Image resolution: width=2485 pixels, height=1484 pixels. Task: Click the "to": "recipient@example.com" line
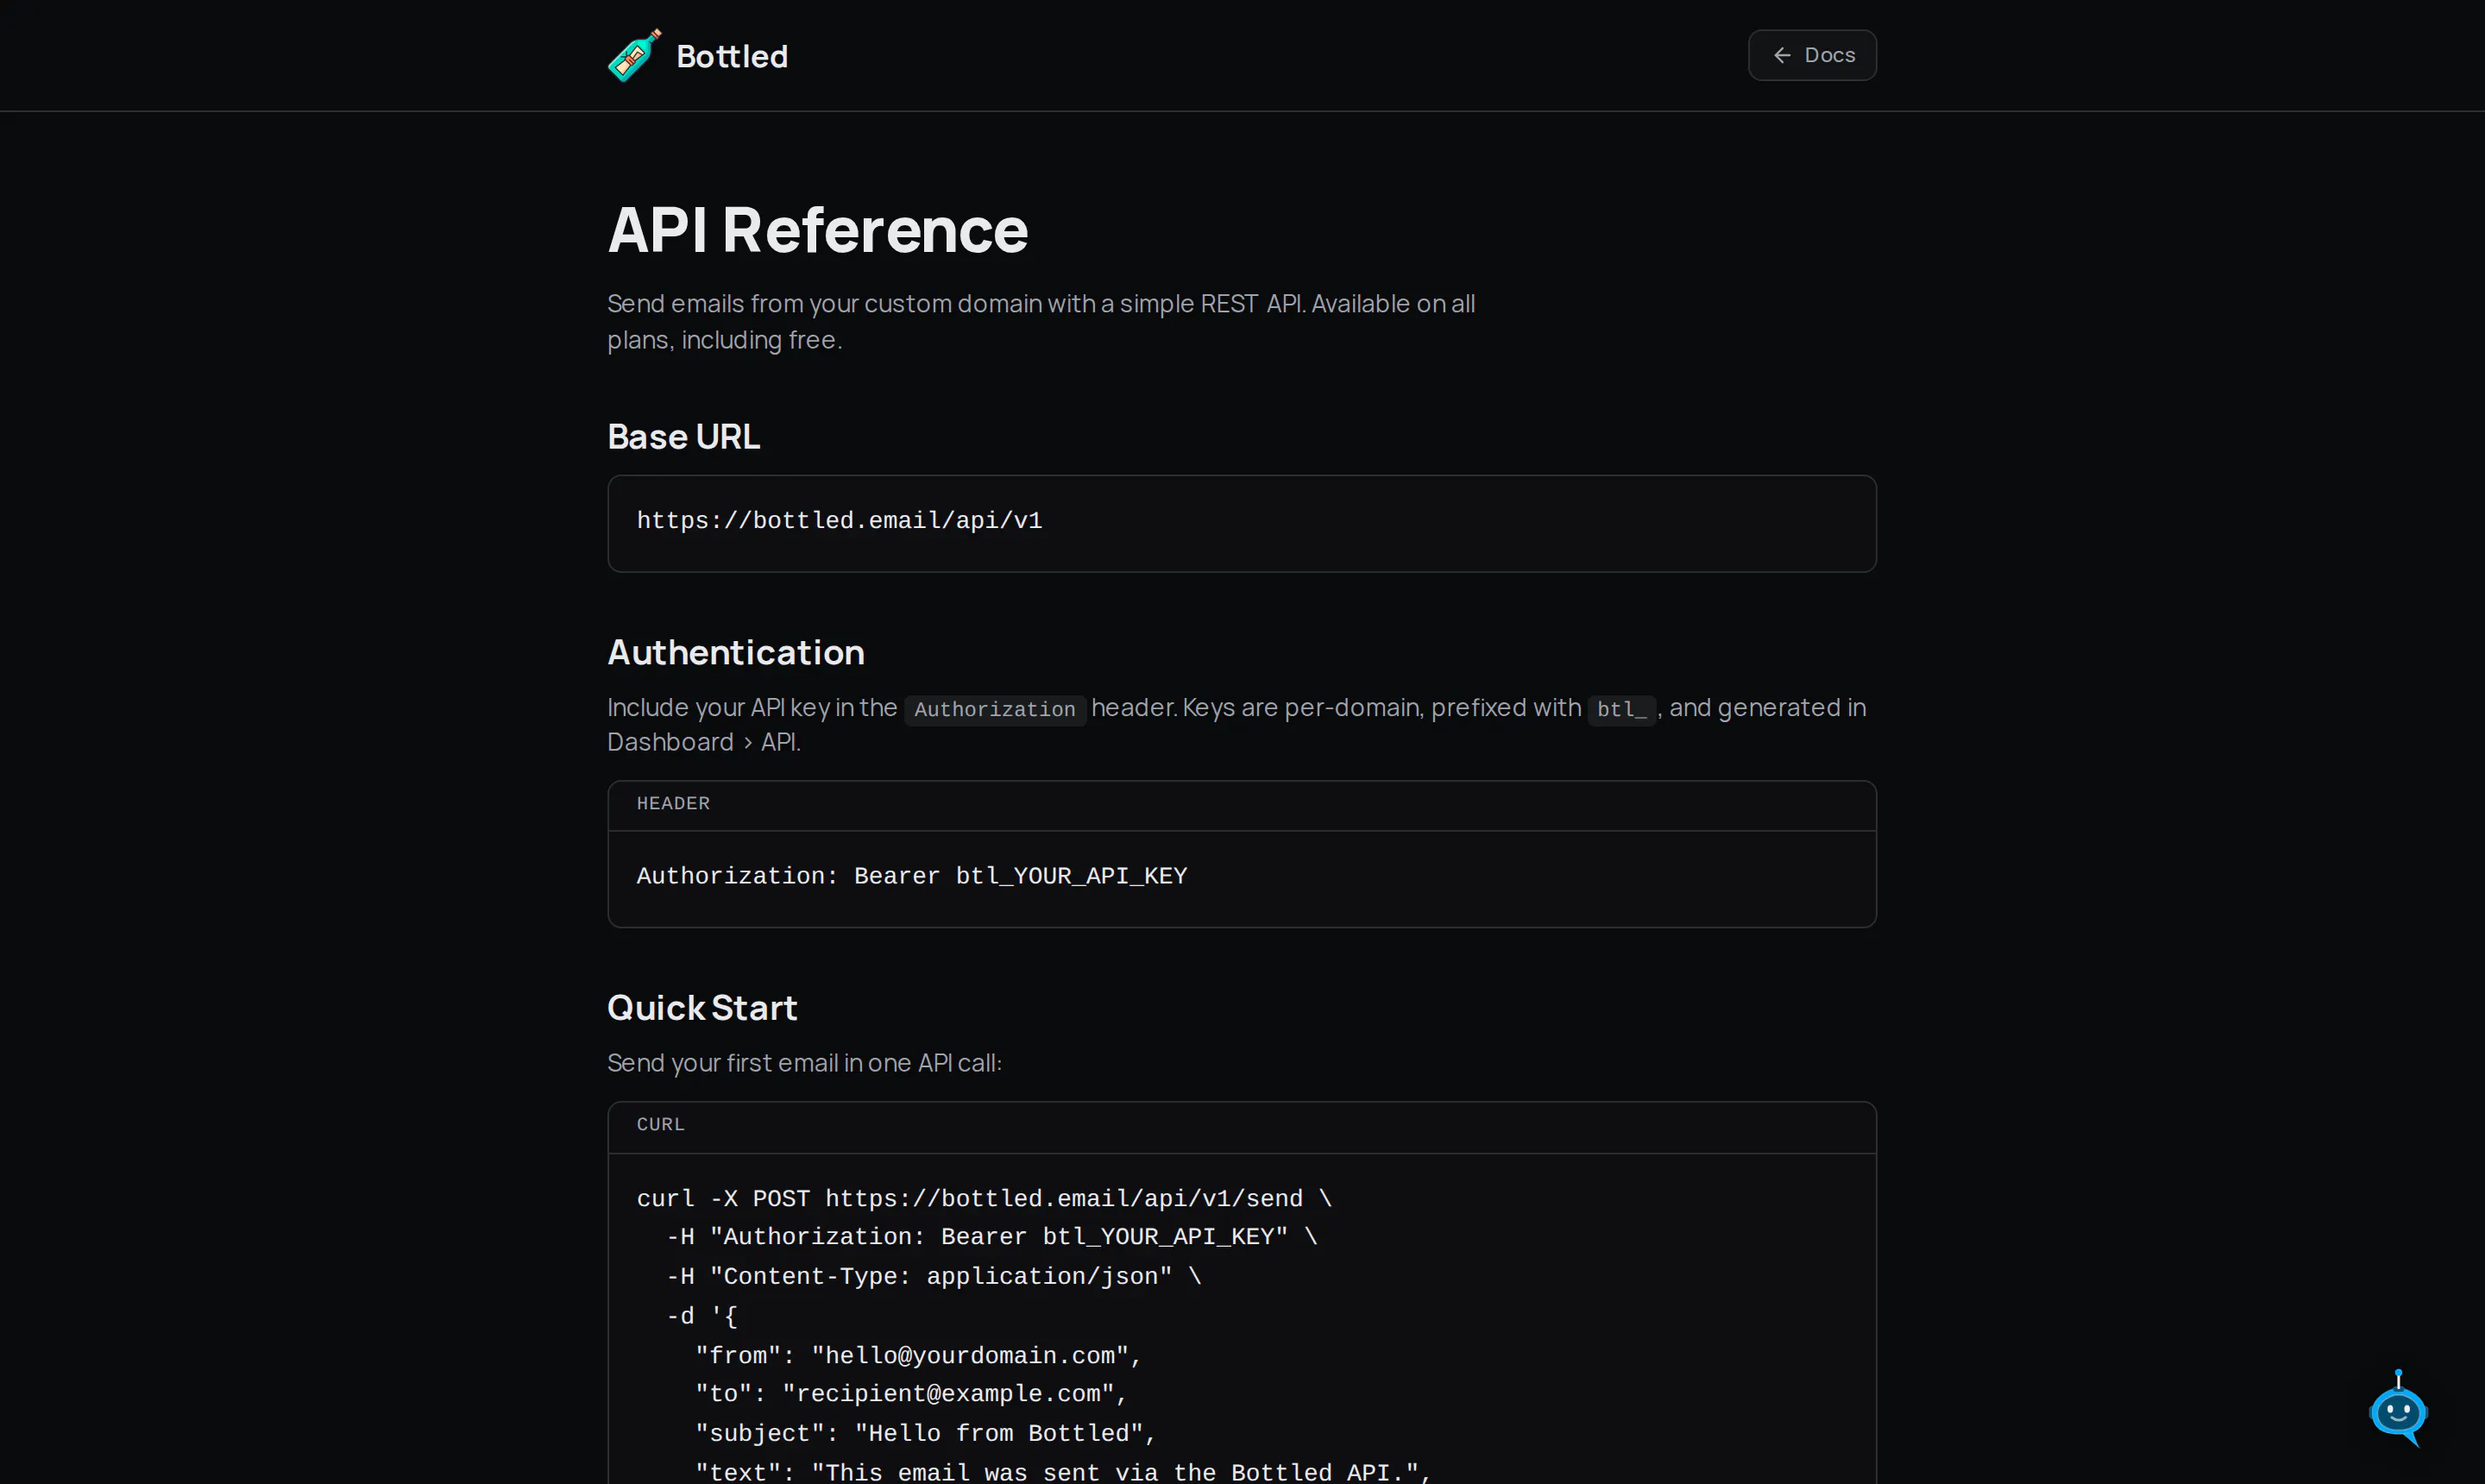click(x=911, y=1394)
